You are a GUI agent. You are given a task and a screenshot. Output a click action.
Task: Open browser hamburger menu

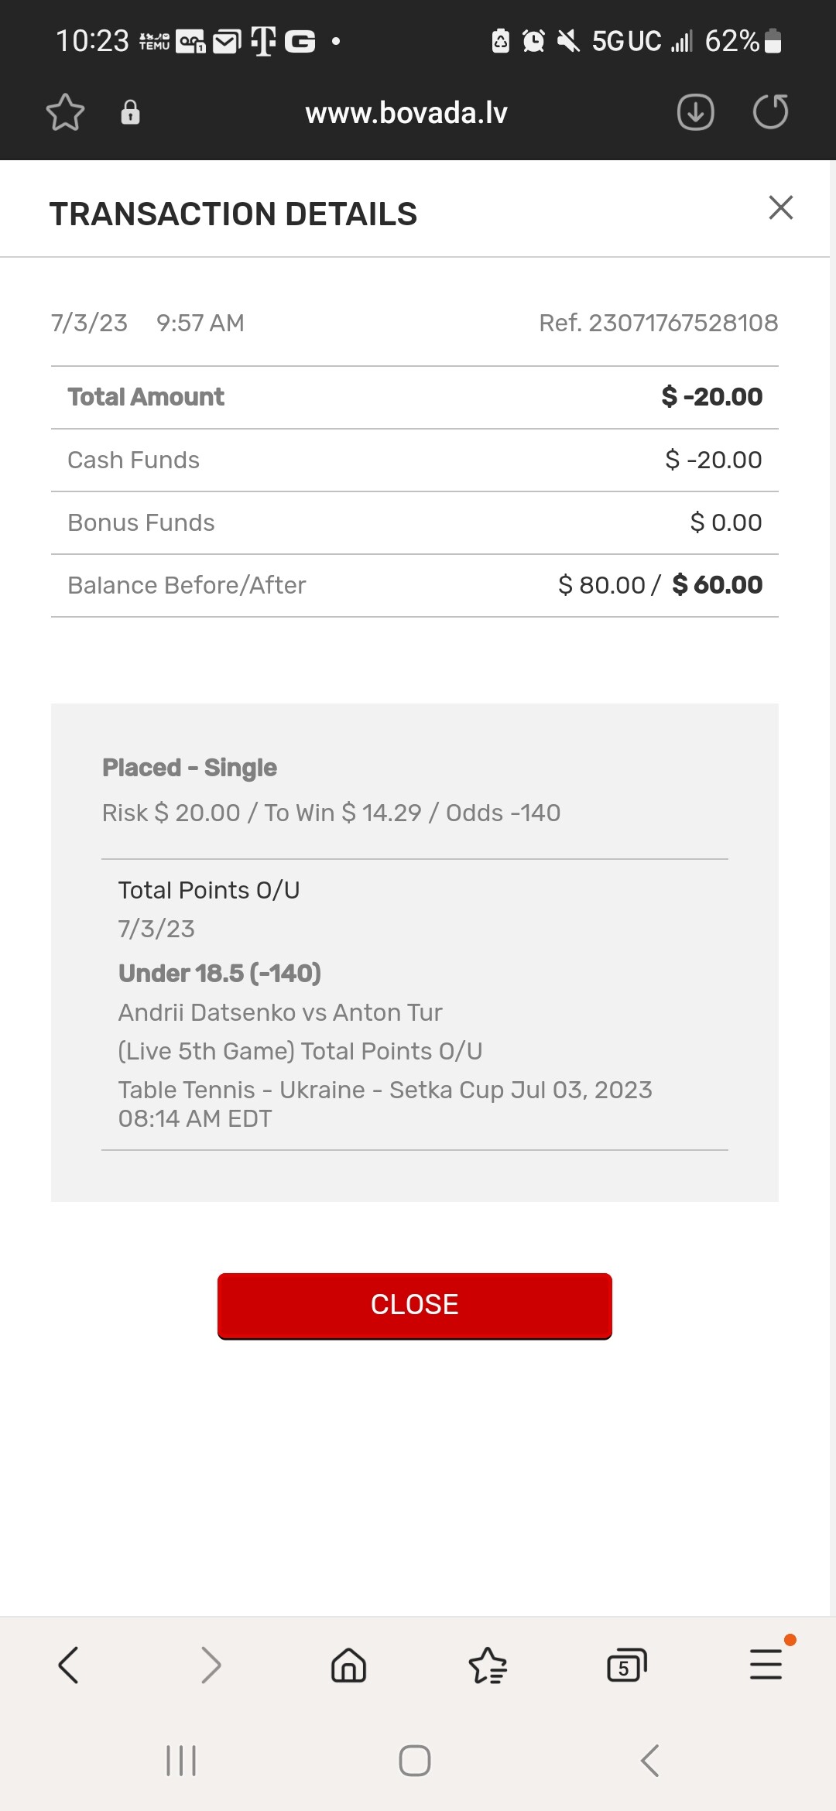click(x=766, y=1665)
